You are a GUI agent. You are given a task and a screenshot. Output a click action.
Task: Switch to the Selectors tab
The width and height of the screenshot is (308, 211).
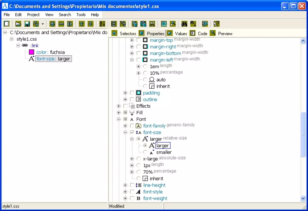[x=124, y=33]
